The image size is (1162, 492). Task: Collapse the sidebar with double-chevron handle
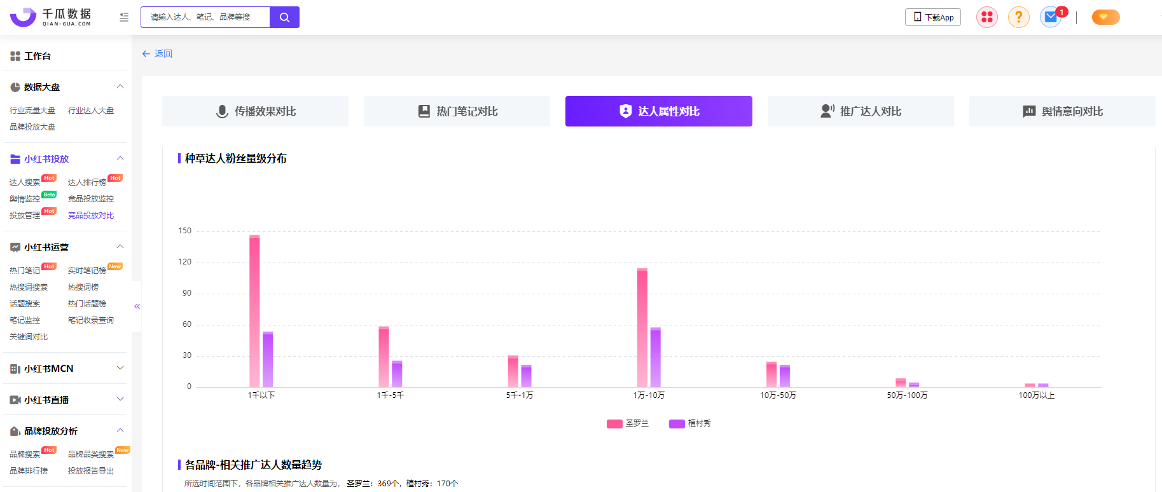pyautogui.click(x=137, y=306)
